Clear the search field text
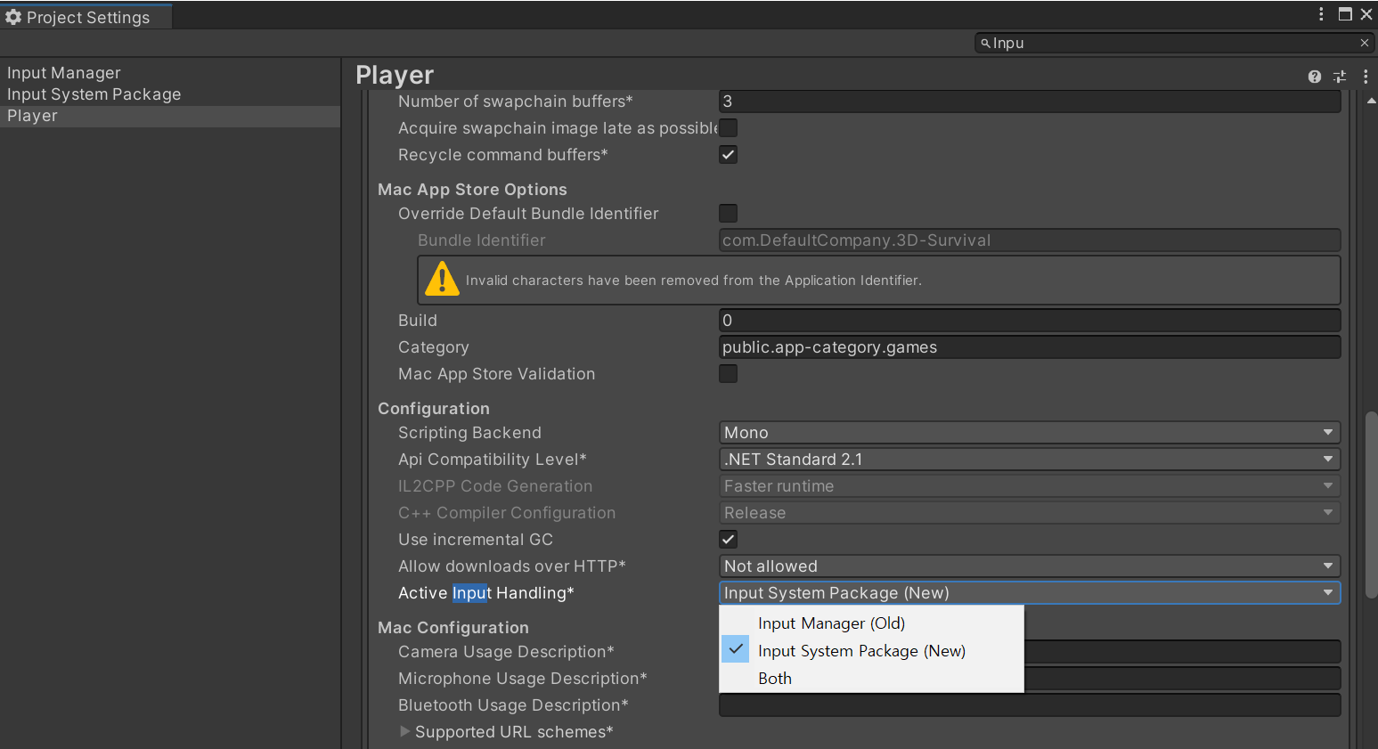This screenshot has width=1378, height=749. click(1364, 43)
